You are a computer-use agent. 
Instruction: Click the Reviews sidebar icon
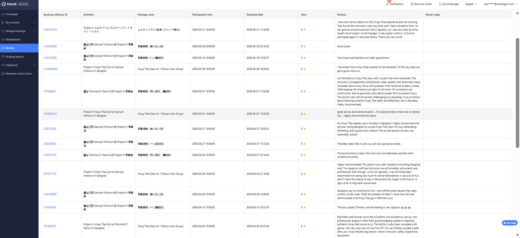(x=3, y=48)
